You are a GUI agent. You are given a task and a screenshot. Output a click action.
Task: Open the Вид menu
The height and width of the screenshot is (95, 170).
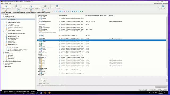10,4
